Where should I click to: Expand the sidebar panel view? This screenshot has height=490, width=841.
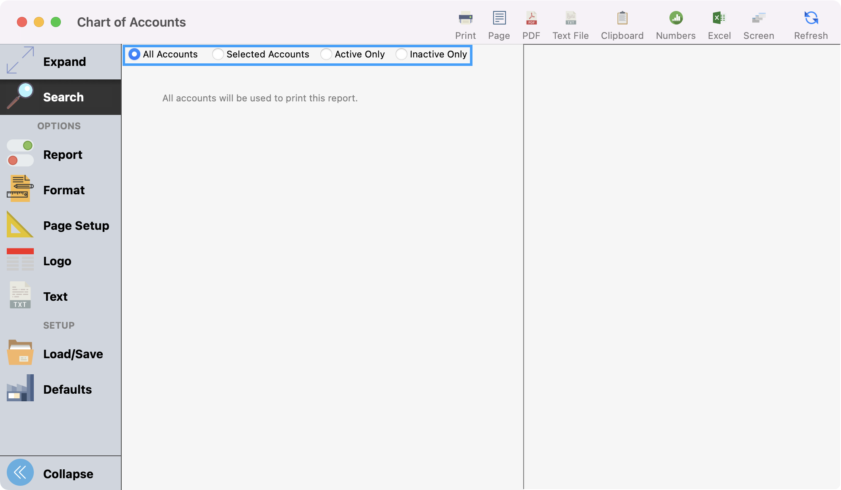tap(60, 62)
